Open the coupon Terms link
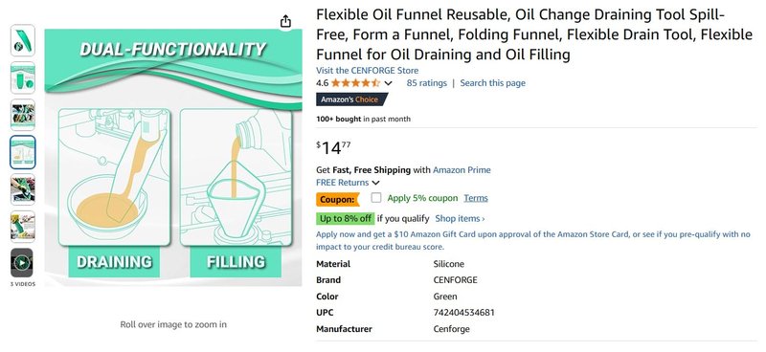 (476, 198)
